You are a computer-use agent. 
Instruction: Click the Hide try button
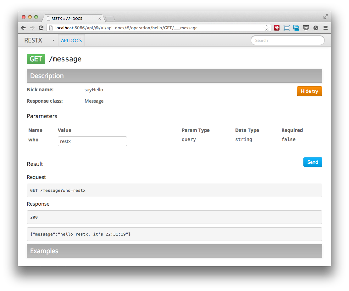pos(309,91)
